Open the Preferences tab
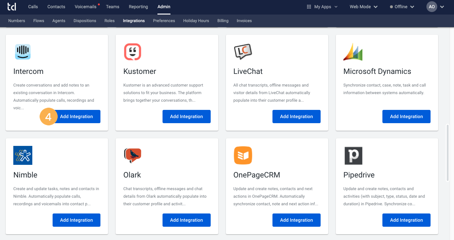This screenshot has width=454, height=240. pos(164,21)
